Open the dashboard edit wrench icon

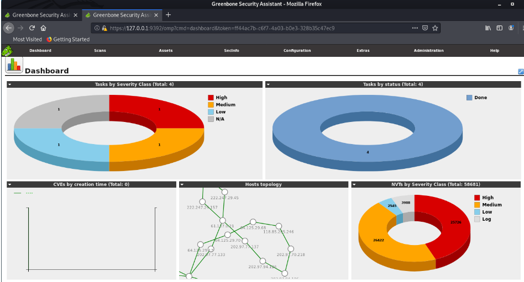pos(521,71)
